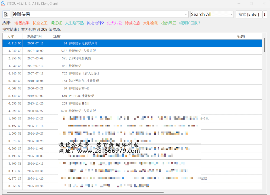
Task: Choose hot search 银河护卫队3
Action: point(190,23)
